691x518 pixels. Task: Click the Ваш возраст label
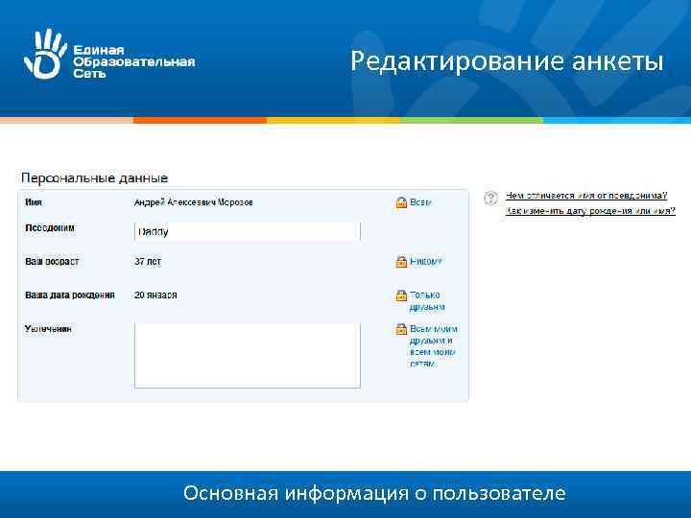[52, 262]
